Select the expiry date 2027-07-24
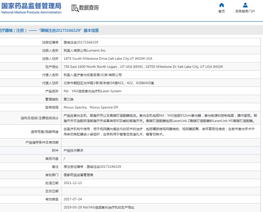The width and height of the screenshot is (263, 212). click(x=73, y=199)
